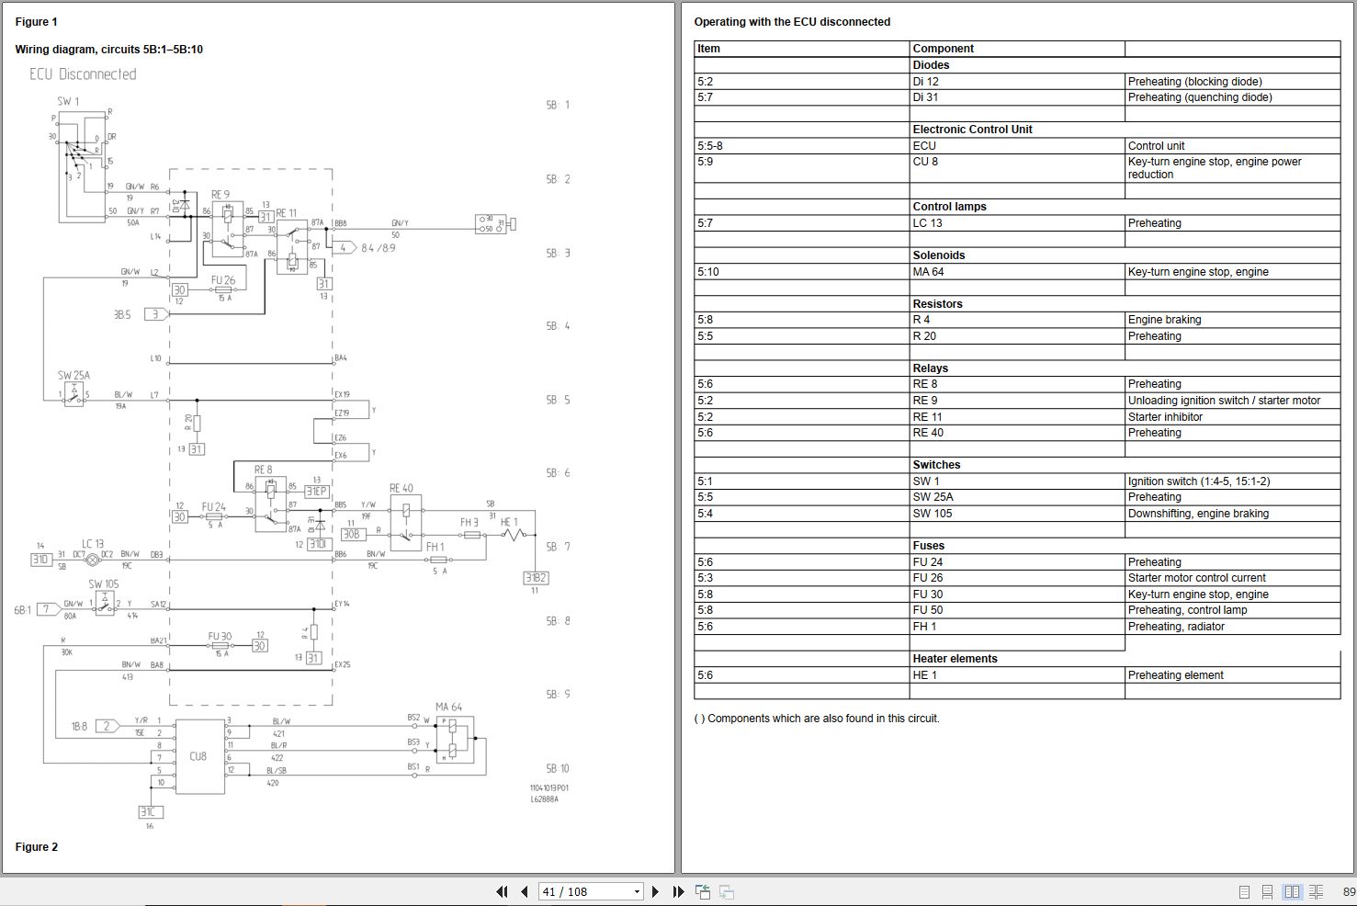
Task: Return to the previous view
Action: click(703, 891)
